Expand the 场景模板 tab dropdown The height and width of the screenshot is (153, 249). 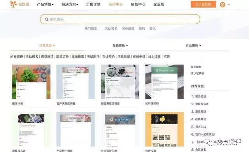pos(47,45)
